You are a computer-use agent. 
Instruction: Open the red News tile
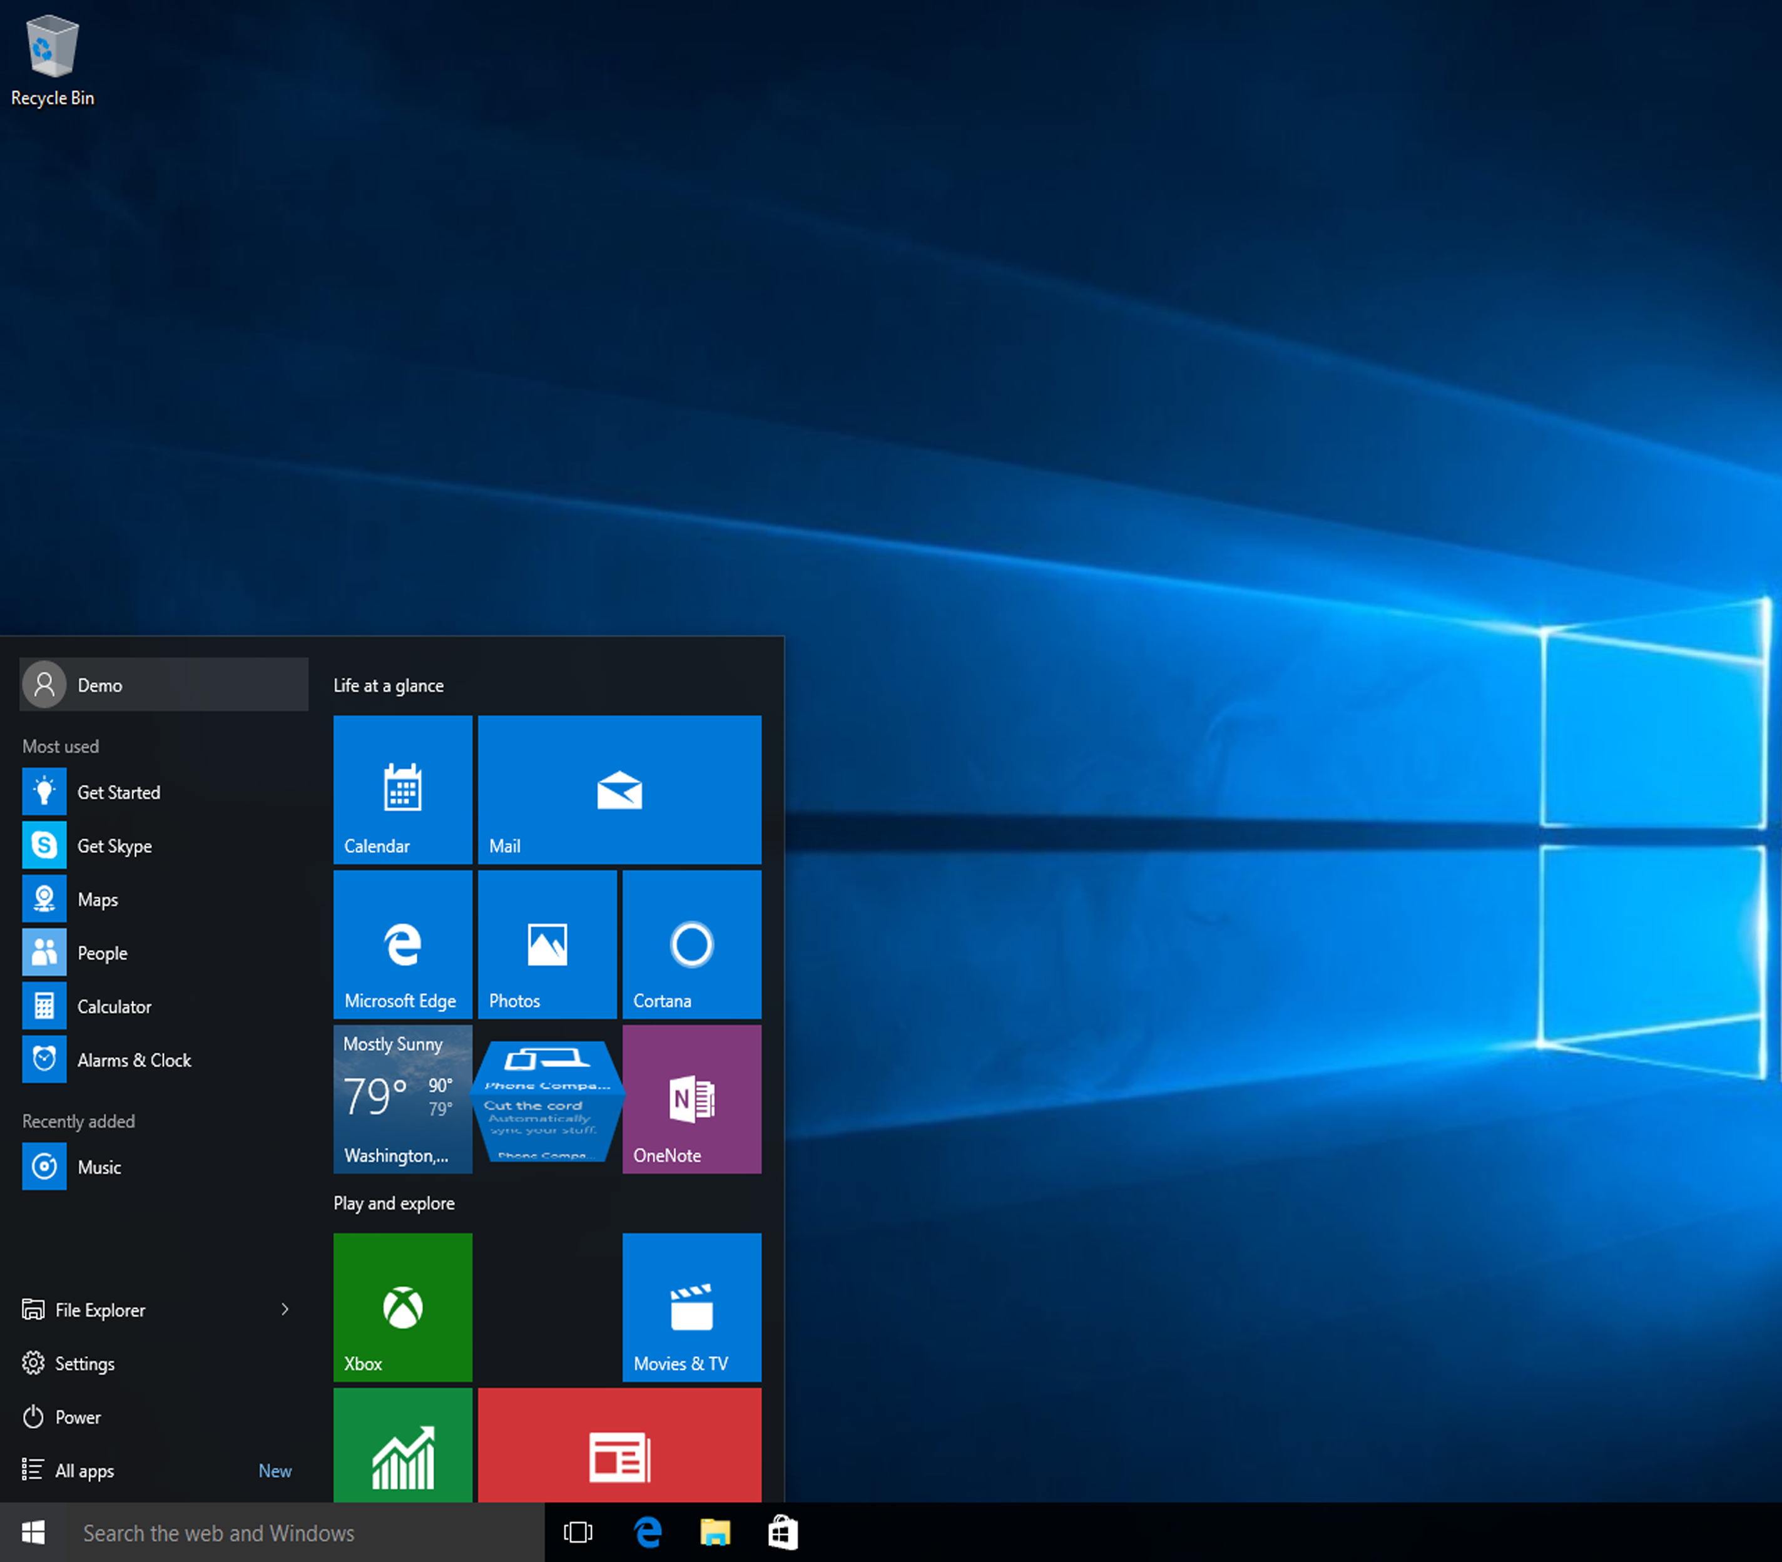pos(619,1444)
